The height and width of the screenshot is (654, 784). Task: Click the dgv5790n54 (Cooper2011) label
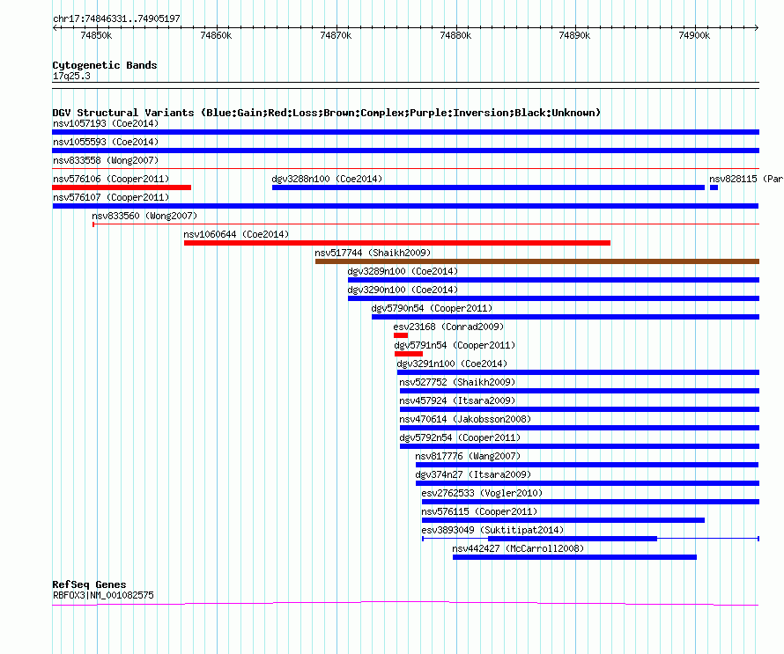click(x=432, y=308)
